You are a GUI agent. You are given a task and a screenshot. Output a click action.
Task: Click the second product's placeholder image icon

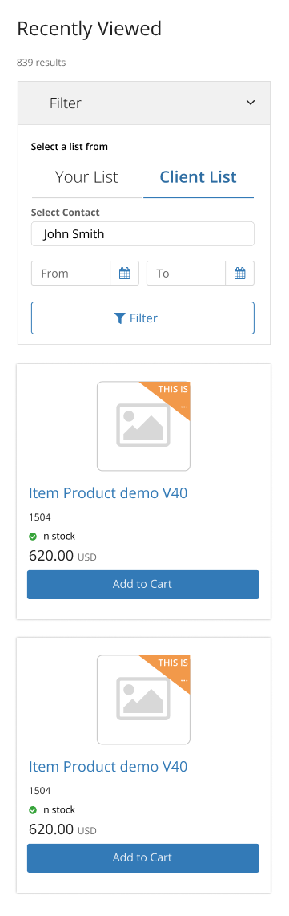(143, 699)
